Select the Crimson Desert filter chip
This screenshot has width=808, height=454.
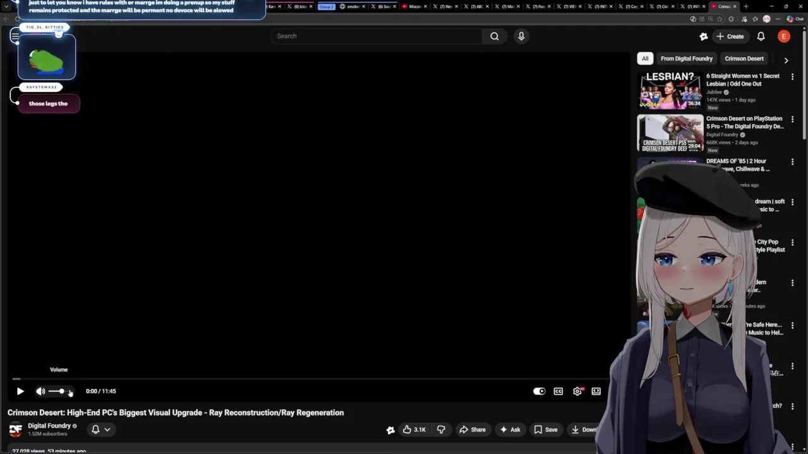click(744, 59)
